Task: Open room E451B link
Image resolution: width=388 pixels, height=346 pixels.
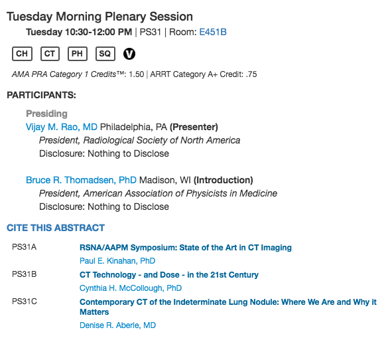Action: click(213, 32)
